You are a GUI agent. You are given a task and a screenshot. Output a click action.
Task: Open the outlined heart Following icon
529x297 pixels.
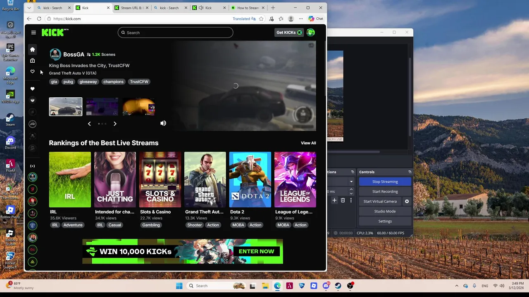(x=32, y=72)
